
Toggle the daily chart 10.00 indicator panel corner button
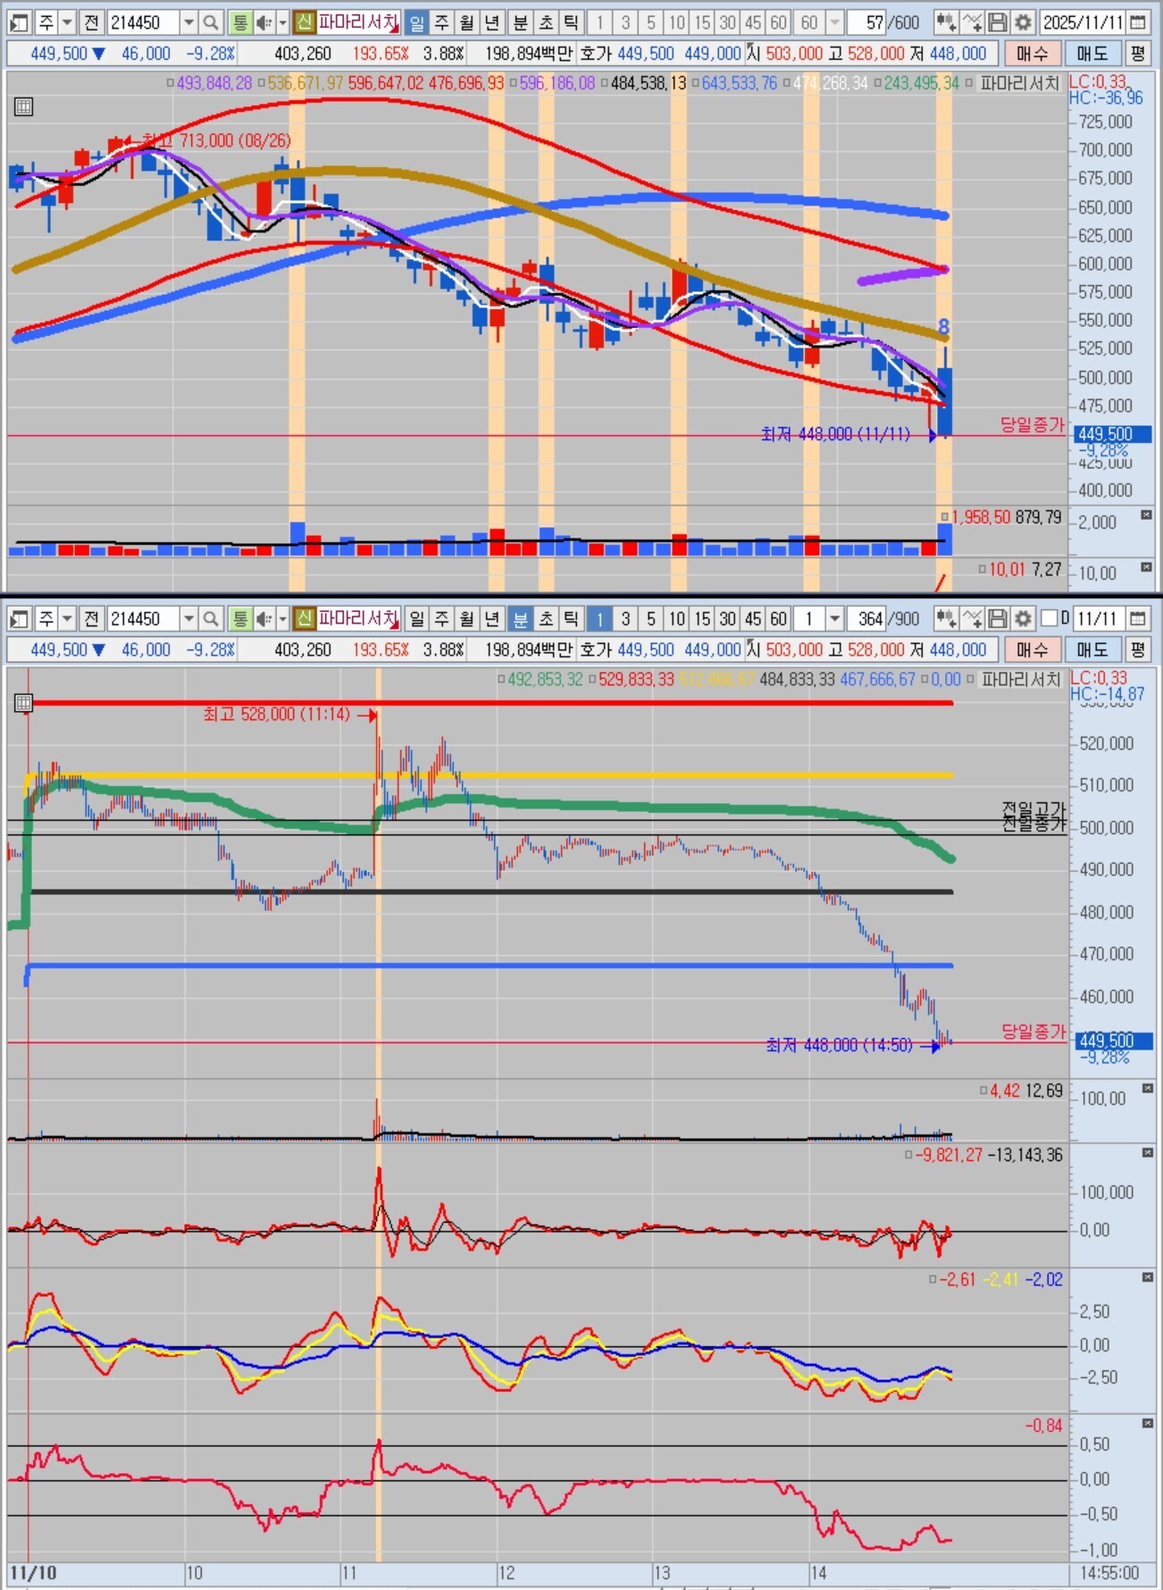tap(1147, 567)
